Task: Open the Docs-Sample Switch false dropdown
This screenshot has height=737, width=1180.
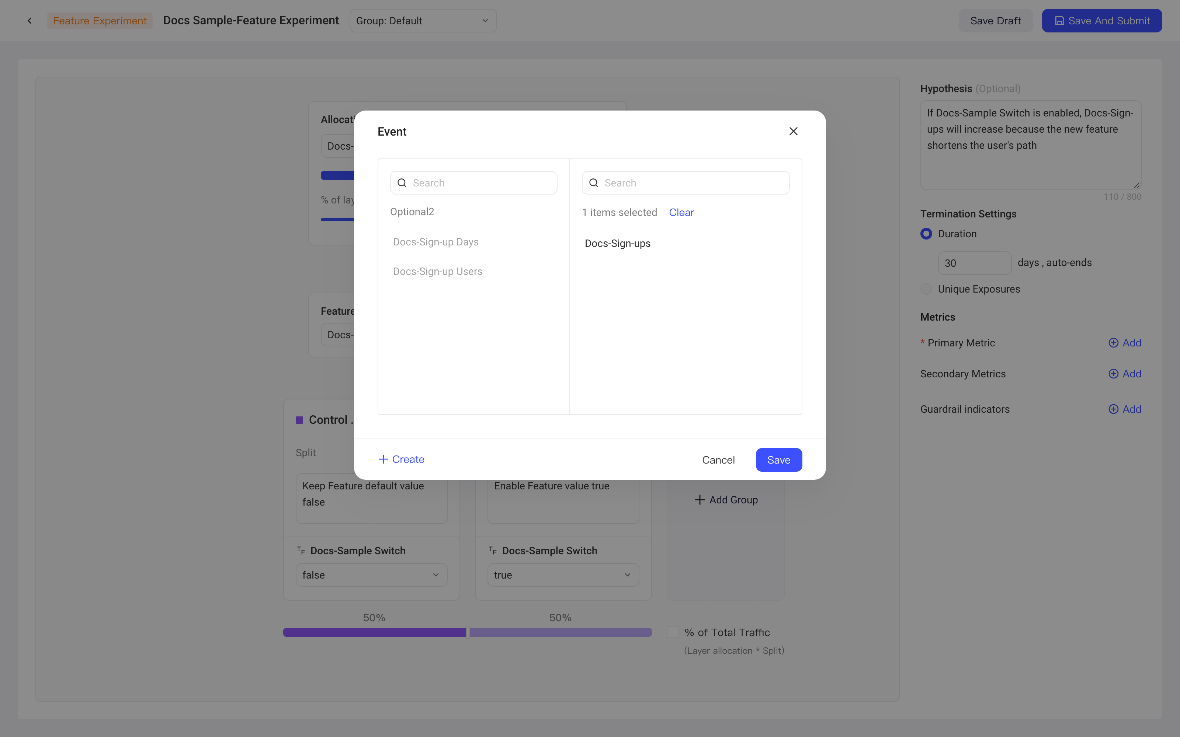Action: pos(372,575)
